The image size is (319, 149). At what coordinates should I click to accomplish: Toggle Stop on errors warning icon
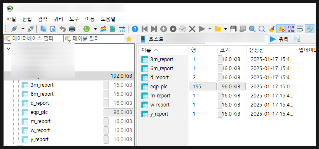[x=281, y=29]
